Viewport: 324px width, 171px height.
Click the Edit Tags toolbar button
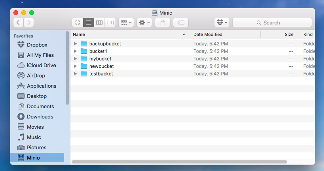coord(181,23)
